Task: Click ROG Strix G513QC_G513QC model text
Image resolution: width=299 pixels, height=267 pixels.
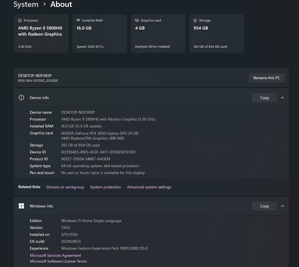Action: click(x=38, y=81)
